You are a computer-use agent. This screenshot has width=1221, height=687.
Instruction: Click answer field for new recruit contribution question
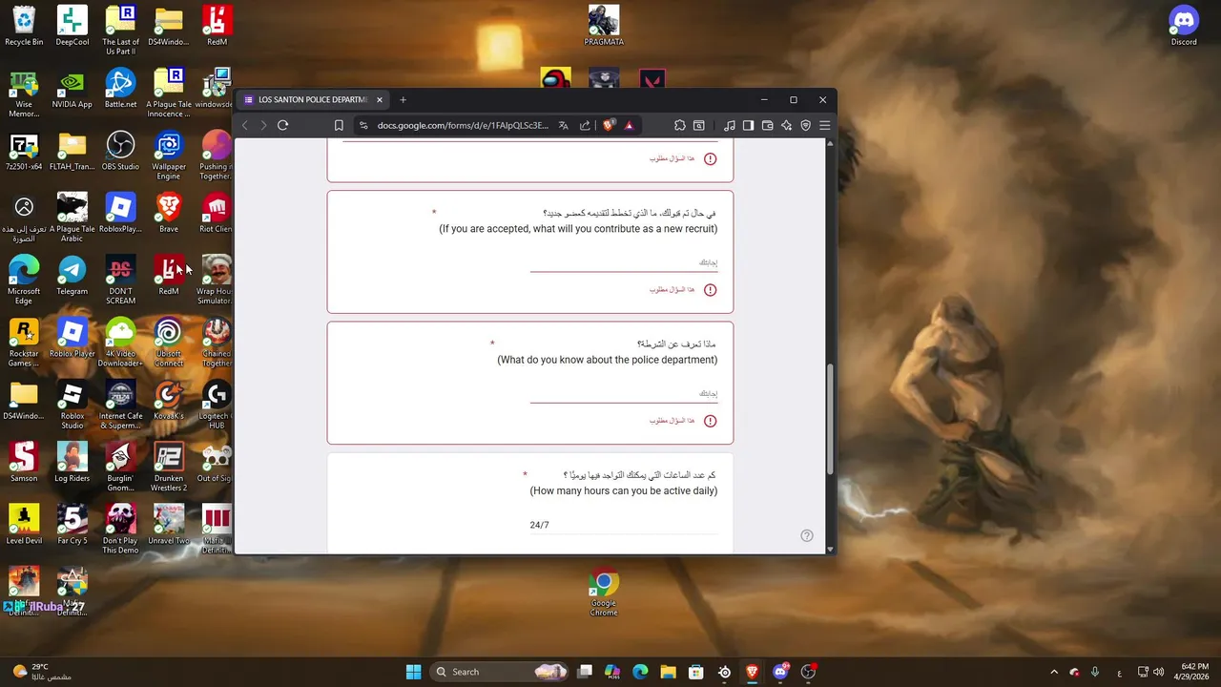pos(624,262)
